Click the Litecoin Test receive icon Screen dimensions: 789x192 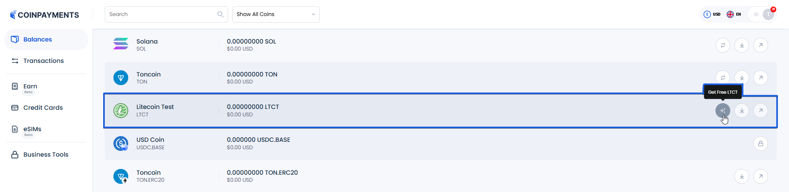point(742,111)
